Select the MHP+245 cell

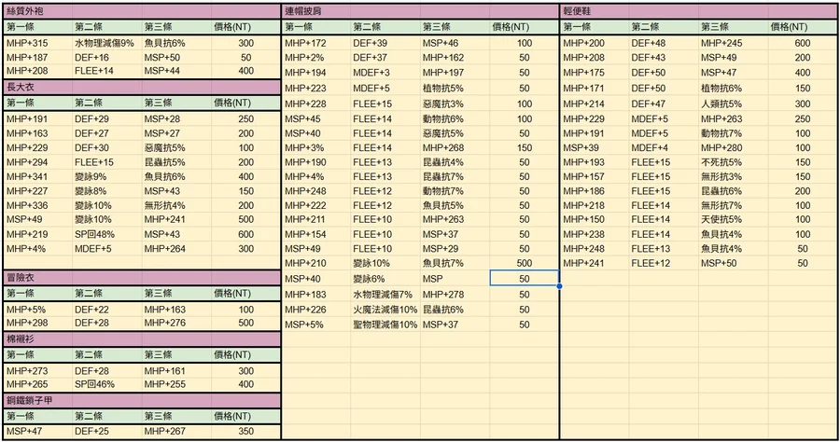tap(734, 43)
